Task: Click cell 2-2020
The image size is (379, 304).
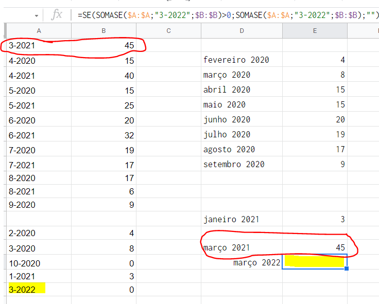Action: (x=39, y=233)
